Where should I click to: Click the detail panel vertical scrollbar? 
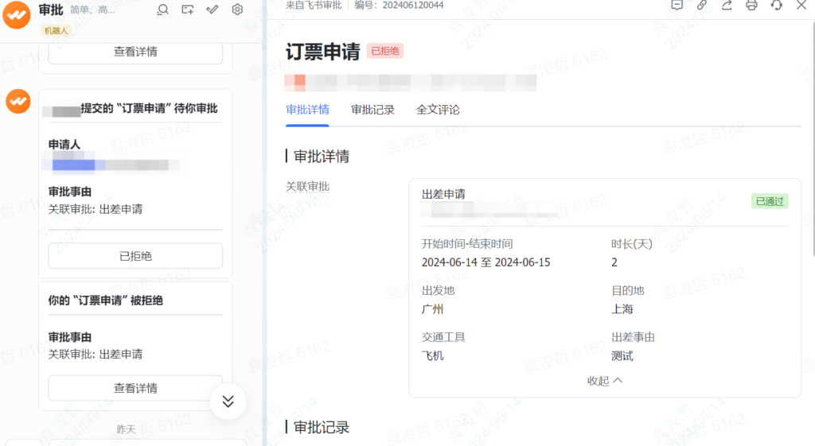(x=813, y=140)
